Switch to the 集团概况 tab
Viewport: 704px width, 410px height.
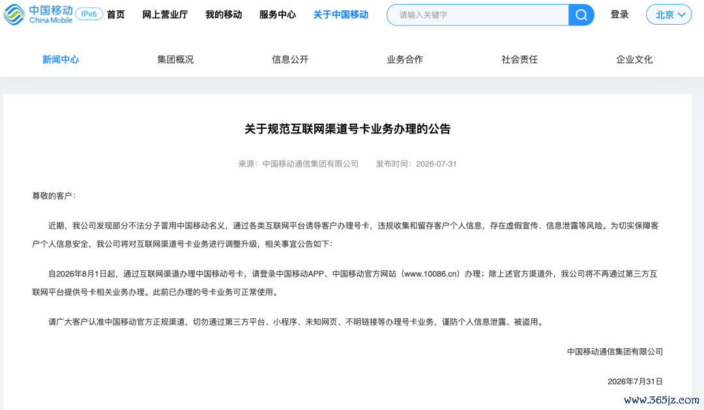tap(175, 60)
